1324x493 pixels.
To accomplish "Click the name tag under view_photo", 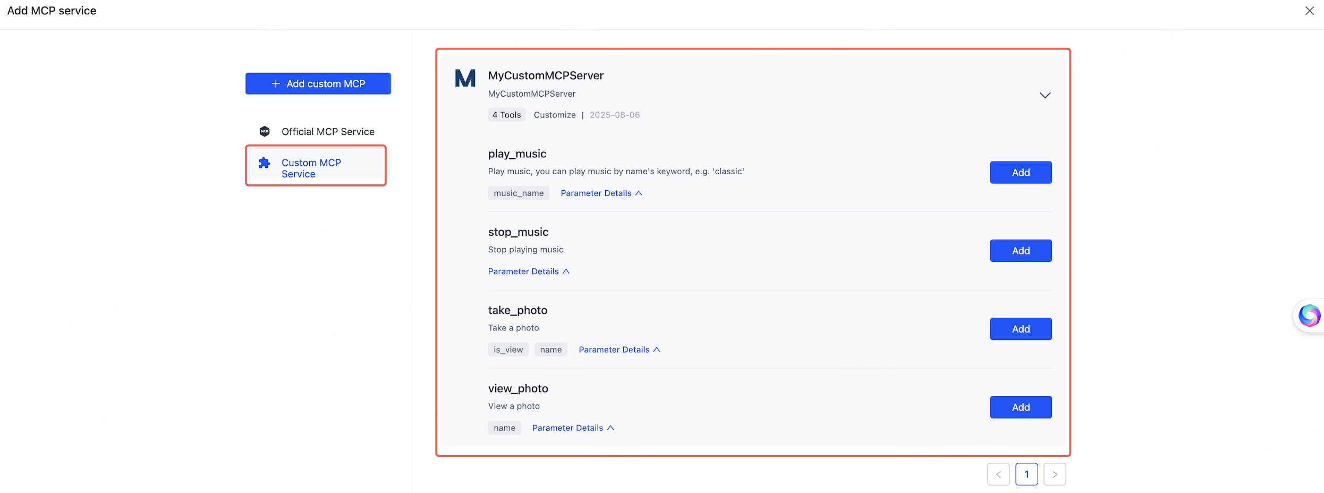I will tap(505, 428).
